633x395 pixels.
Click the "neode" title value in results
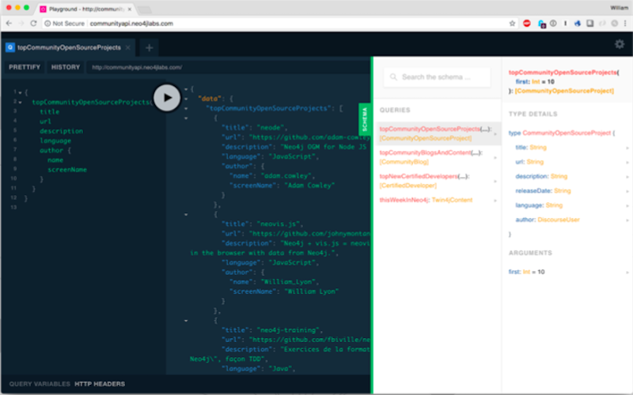point(271,127)
